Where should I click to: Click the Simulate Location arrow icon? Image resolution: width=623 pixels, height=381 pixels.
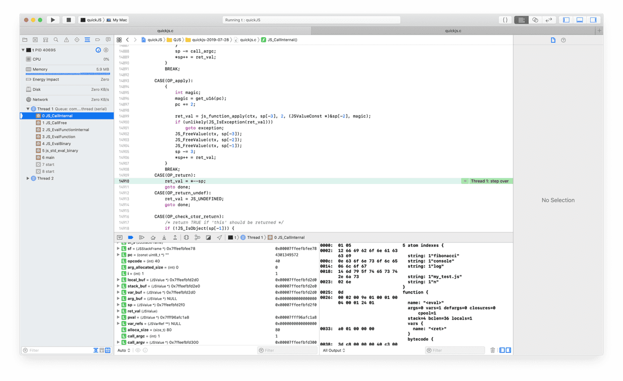219,238
